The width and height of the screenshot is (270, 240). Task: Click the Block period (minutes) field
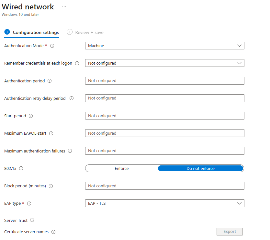[x=164, y=186]
